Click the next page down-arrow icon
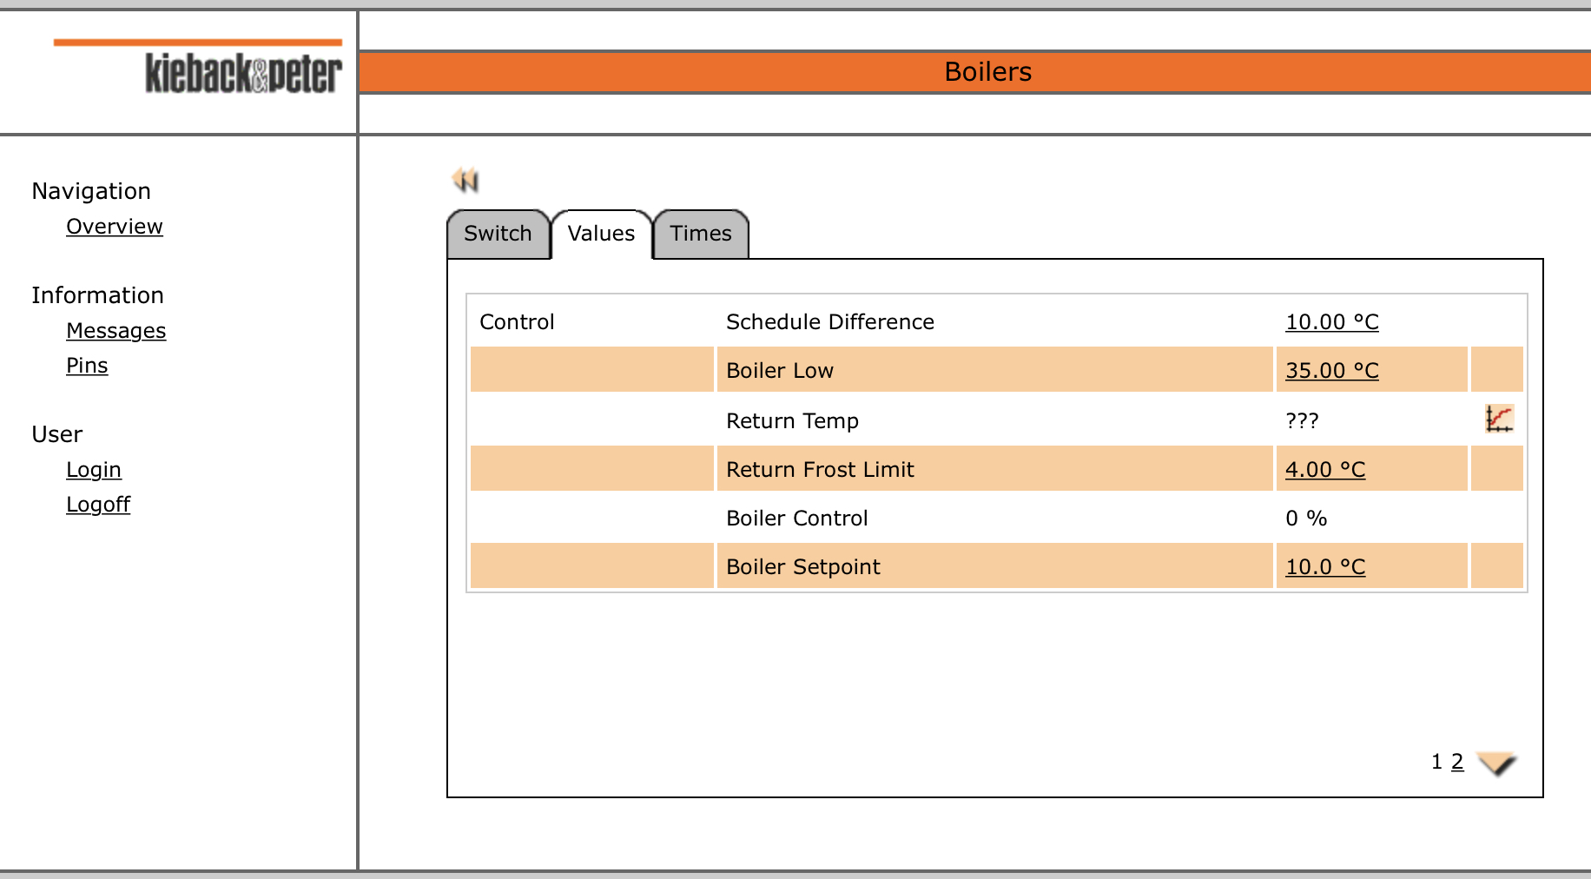Screen dimensions: 1591x879 coord(1496,763)
